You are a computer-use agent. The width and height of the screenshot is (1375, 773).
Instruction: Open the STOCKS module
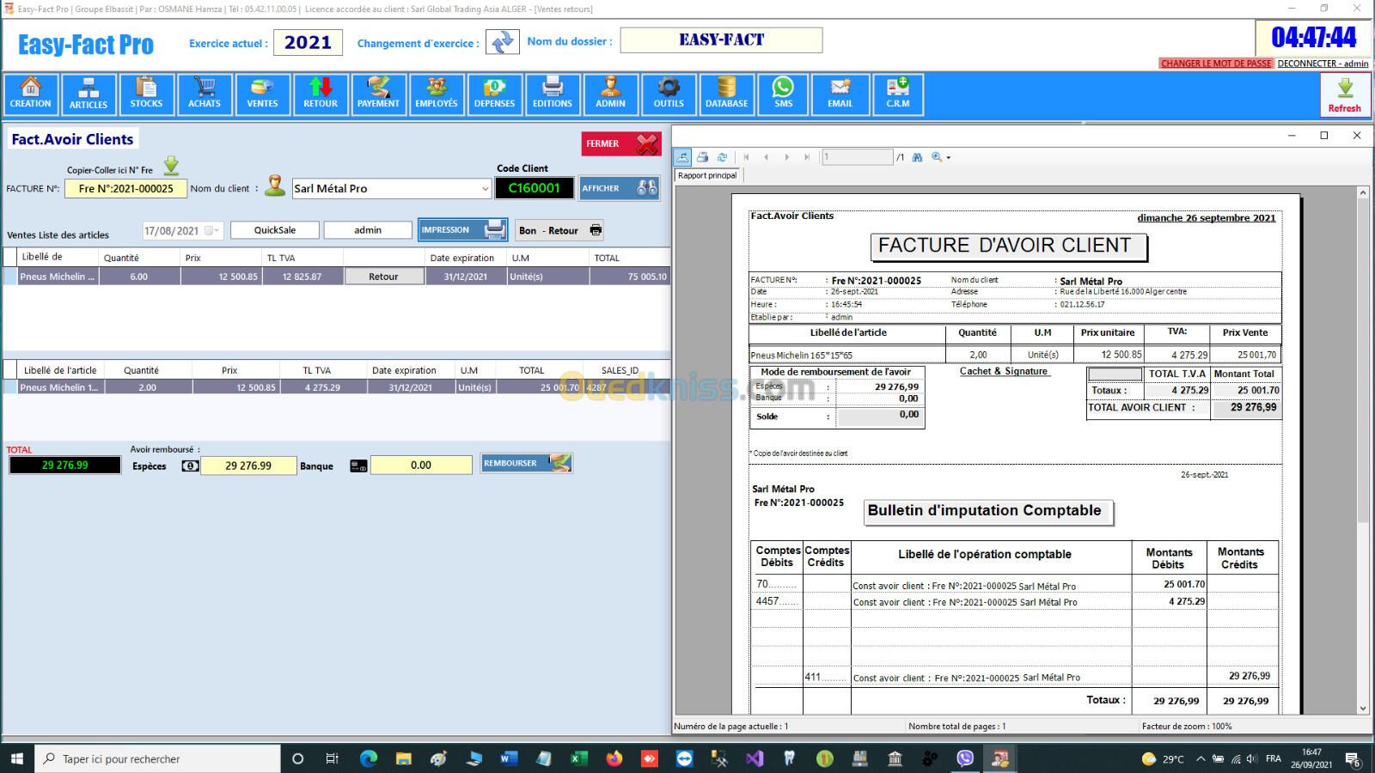pos(146,94)
